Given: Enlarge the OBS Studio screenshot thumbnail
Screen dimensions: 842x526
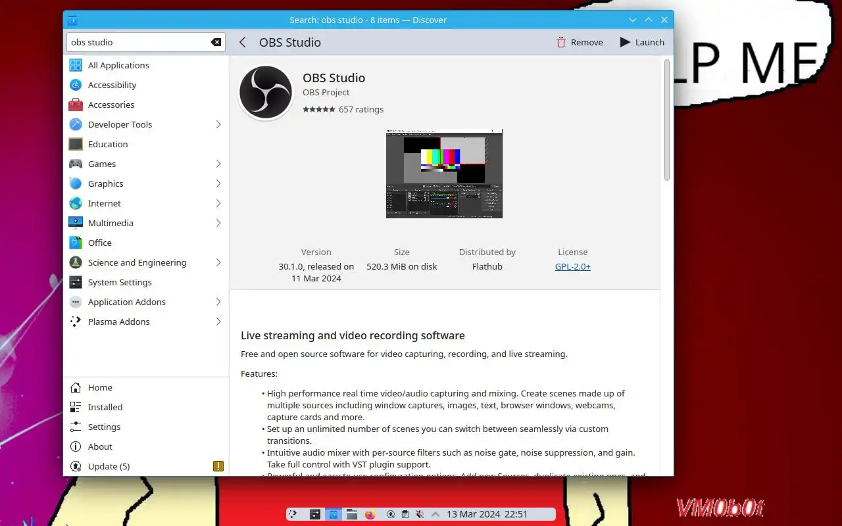Looking at the screenshot, I should [x=444, y=174].
